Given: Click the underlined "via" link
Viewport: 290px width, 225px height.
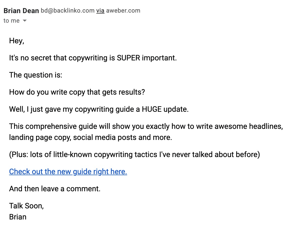Looking at the screenshot, I should pyautogui.click(x=100, y=11).
